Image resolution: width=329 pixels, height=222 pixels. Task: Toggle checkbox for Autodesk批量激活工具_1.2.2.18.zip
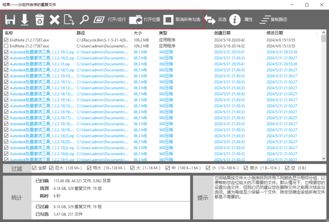pyautogui.click(x=6, y=64)
